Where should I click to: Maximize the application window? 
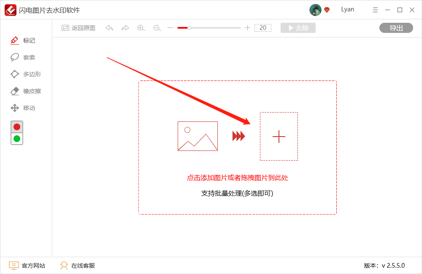point(400,10)
